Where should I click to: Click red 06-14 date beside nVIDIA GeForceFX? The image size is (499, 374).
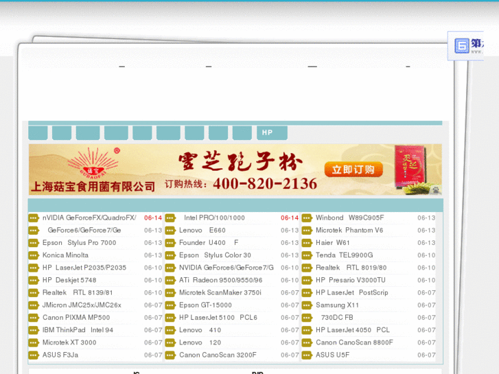[153, 218]
